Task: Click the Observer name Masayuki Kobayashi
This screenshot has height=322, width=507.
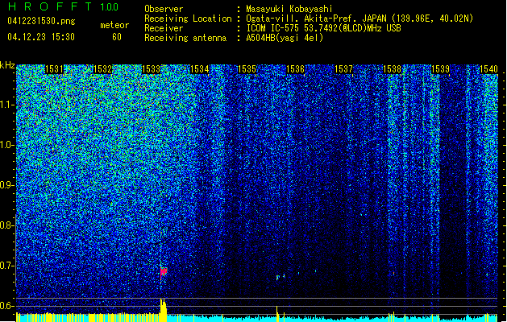Action: 289,9
